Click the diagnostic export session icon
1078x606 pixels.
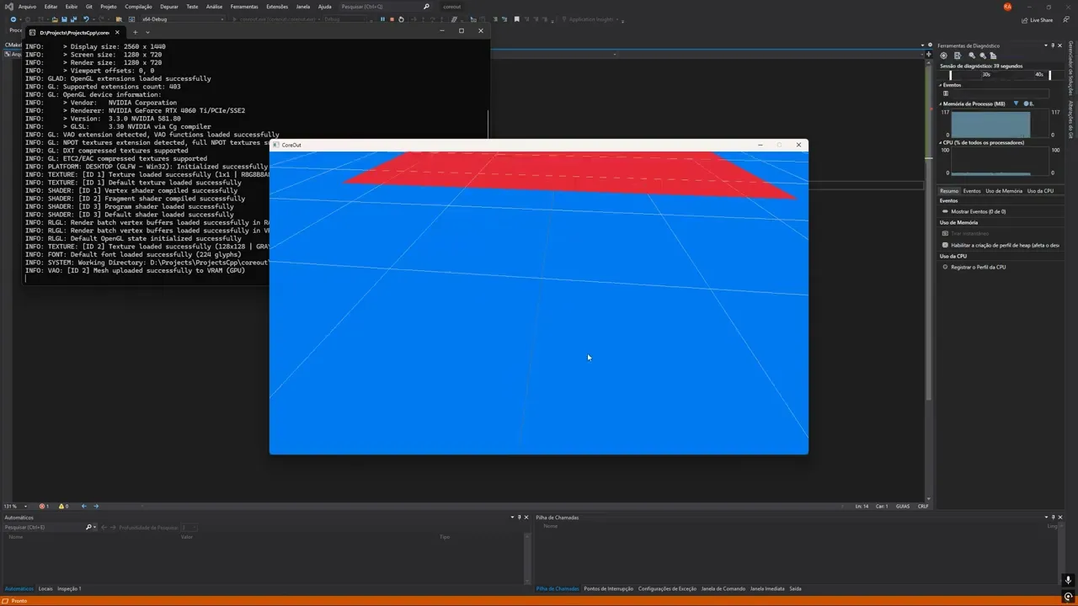click(x=958, y=56)
